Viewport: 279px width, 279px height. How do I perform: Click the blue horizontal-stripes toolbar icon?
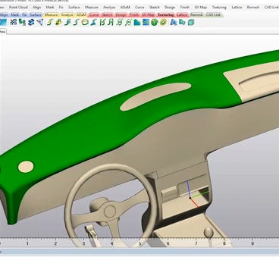pos(146,22)
